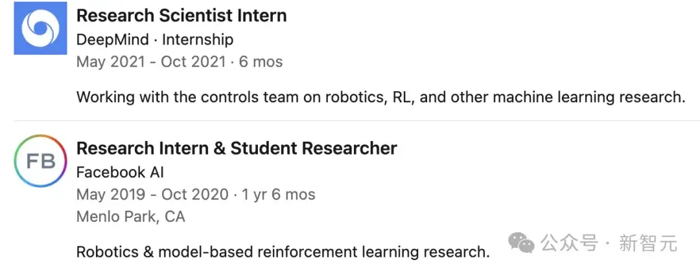Open the Research Scientist Intern title
This screenshot has width=700, height=271.
[x=181, y=16]
